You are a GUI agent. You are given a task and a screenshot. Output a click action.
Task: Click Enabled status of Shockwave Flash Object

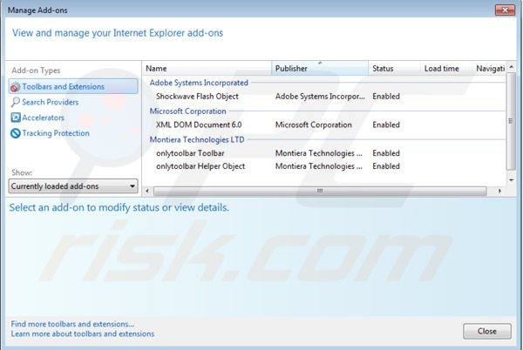click(386, 97)
